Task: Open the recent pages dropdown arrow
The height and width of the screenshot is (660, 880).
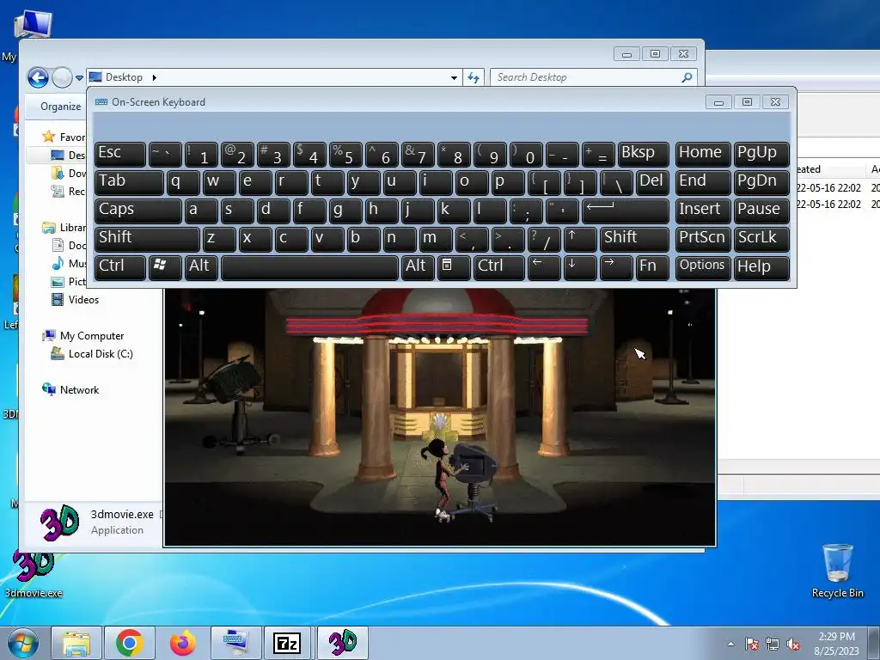Action: coord(80,77)
